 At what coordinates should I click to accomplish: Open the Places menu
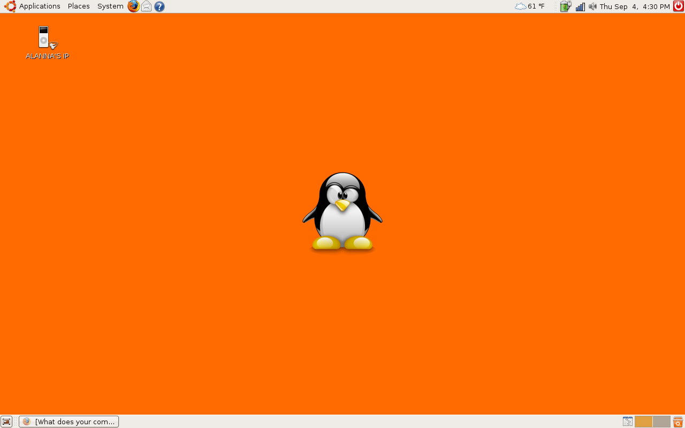tap(78, 6)
